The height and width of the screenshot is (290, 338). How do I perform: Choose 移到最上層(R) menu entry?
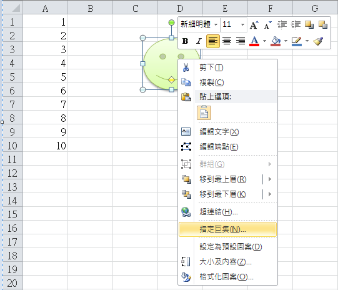223,179
